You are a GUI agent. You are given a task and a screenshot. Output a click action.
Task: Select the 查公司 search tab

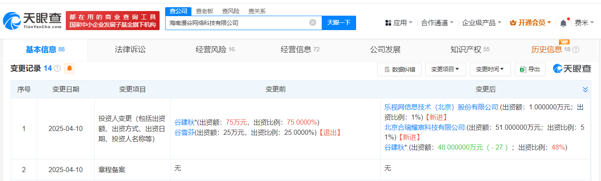178,11
